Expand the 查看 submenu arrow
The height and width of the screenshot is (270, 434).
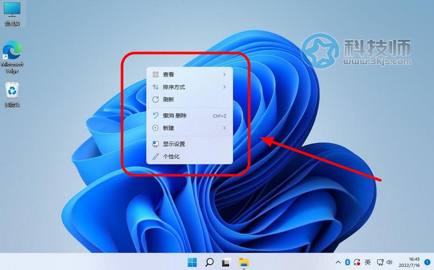(225, 74)
